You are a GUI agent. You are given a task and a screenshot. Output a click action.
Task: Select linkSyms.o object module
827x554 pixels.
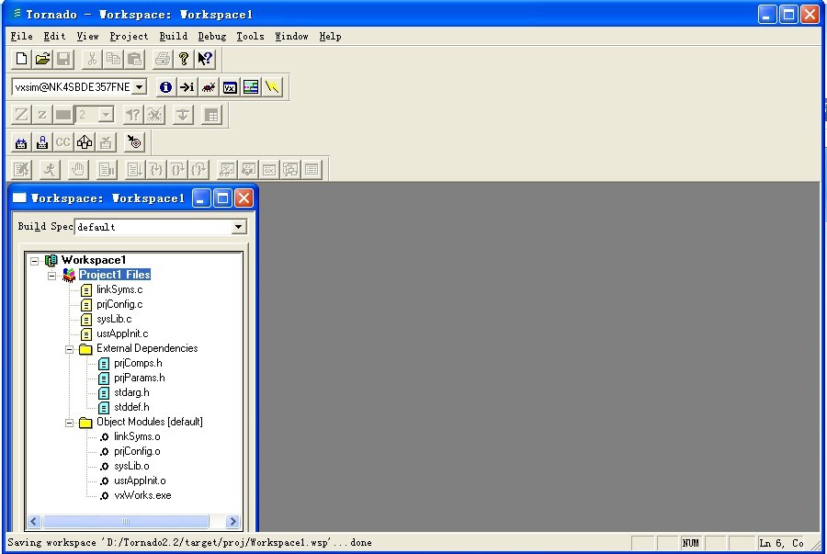tap(137, 436)
